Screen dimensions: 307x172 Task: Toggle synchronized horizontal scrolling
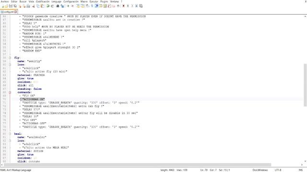pos(82,6)
